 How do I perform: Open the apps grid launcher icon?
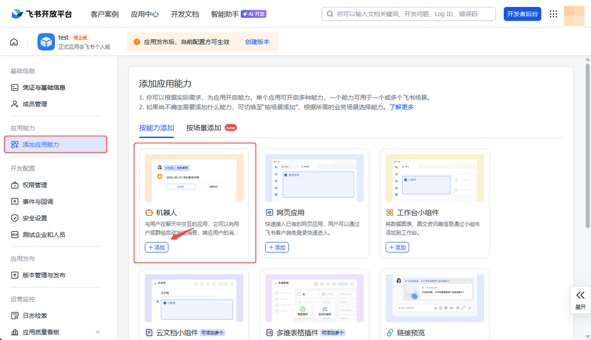[553, 14]
